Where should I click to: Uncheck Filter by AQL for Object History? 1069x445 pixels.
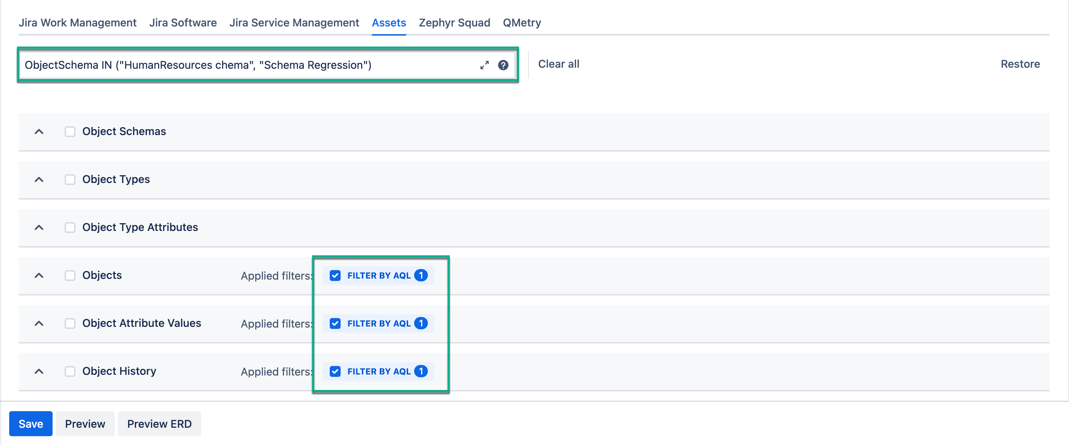pos(335,371)
